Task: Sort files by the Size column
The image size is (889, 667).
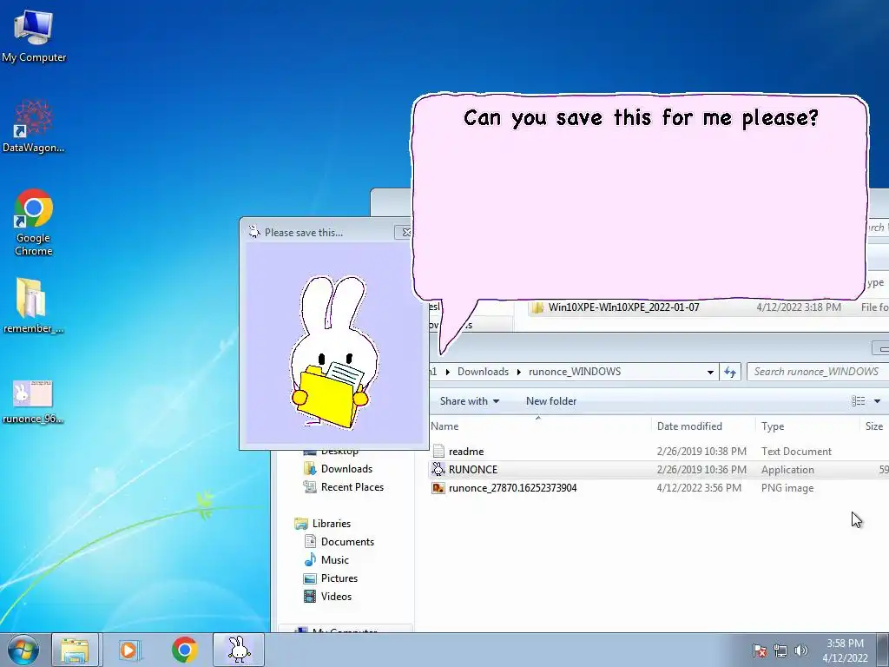Action: point(874,426)
